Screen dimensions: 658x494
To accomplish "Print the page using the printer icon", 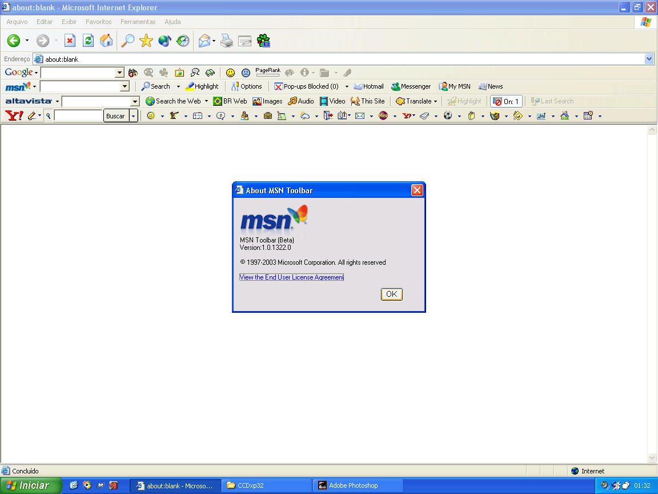I will (x=227, y=41).
